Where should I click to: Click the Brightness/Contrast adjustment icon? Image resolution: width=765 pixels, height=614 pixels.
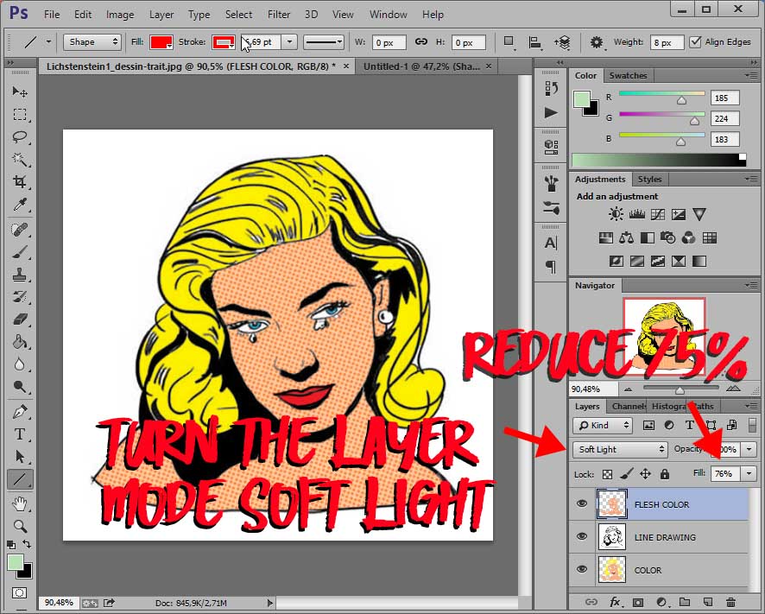(616, 214)
